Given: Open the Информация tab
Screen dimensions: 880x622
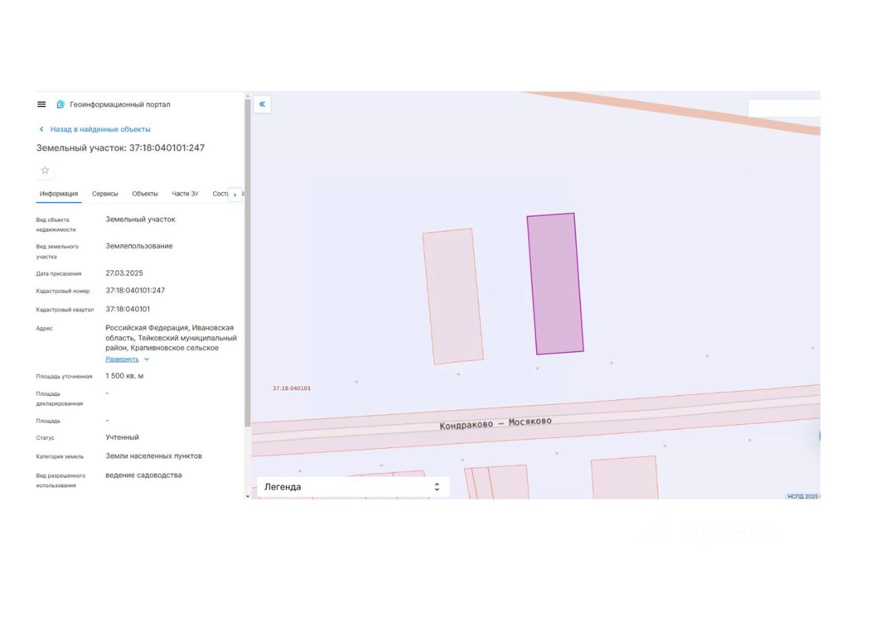Looking at the screenshot, I should pyautogui.click(x=58, y=194).
